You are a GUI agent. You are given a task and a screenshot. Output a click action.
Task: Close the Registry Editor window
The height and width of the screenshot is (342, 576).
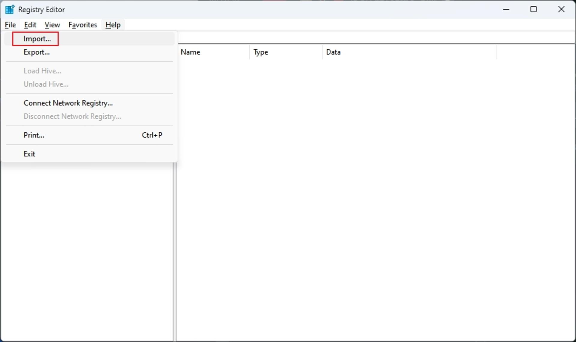tap(561, 9)
